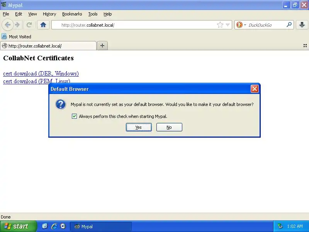The height and width of the screenshot is (232, 309).
Task: Click the blue question mark dialog icon
Action: tap(61, 104)
